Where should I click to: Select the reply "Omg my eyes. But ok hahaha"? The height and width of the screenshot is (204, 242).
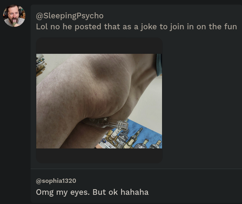tap(92, 192)
